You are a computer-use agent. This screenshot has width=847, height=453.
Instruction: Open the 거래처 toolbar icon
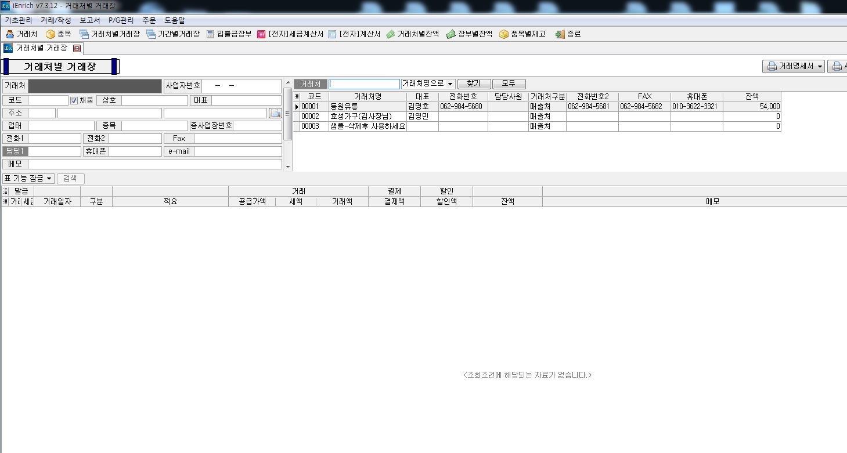pyautogui.click(x=10, y=34)
